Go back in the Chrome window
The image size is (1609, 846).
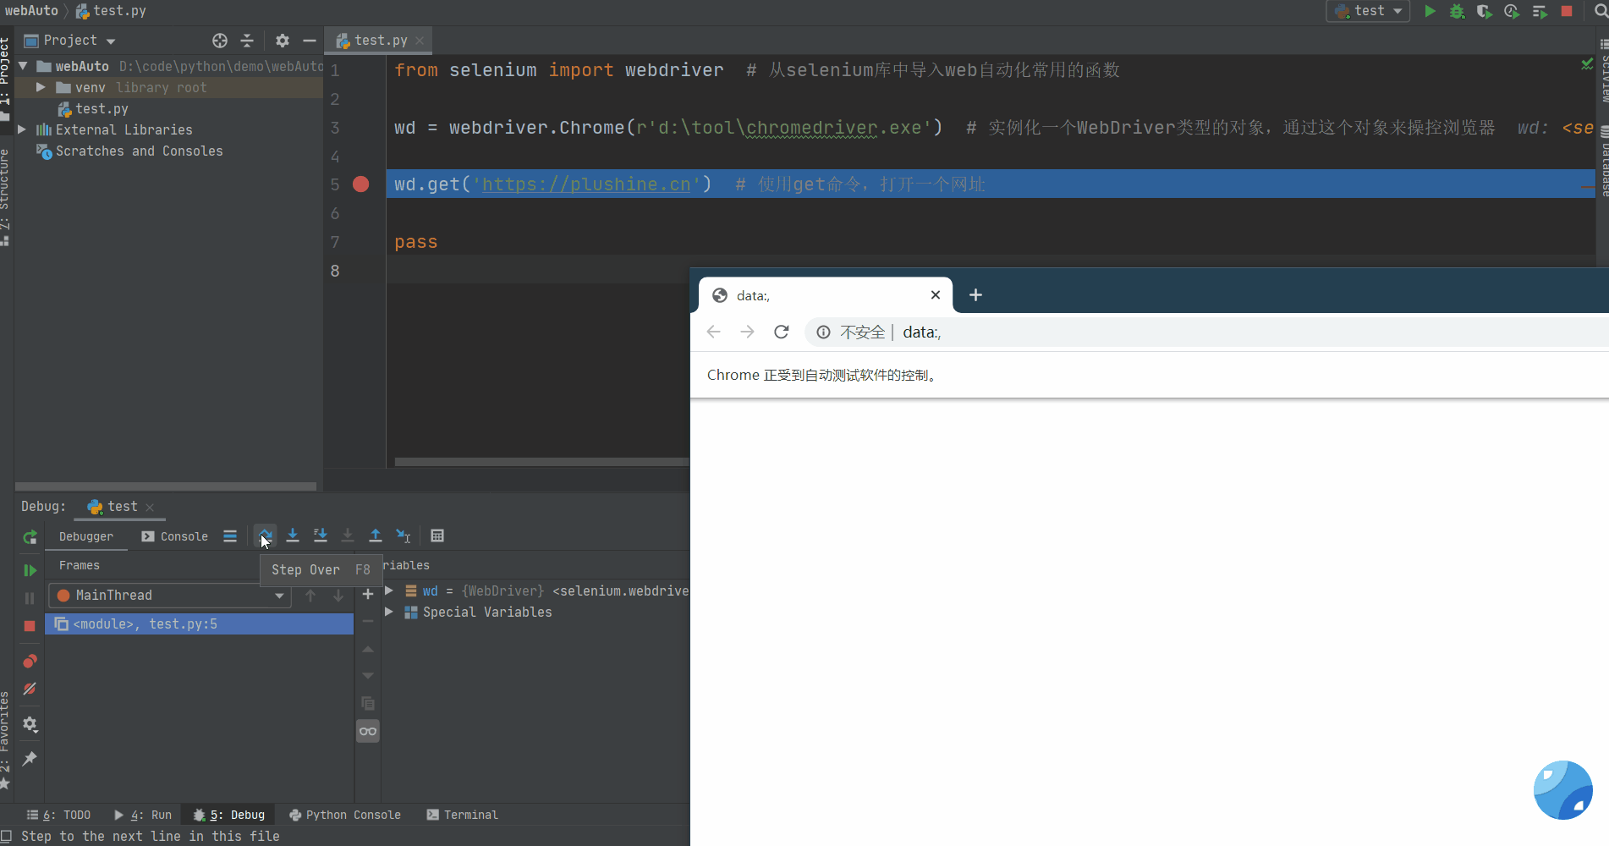pyautogui.click(x=714, y=332)
